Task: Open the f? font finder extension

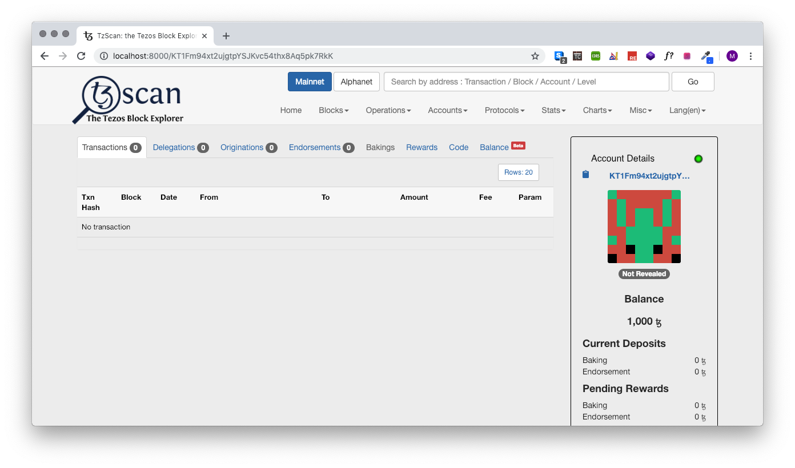Action: click(x=669, y=56)
